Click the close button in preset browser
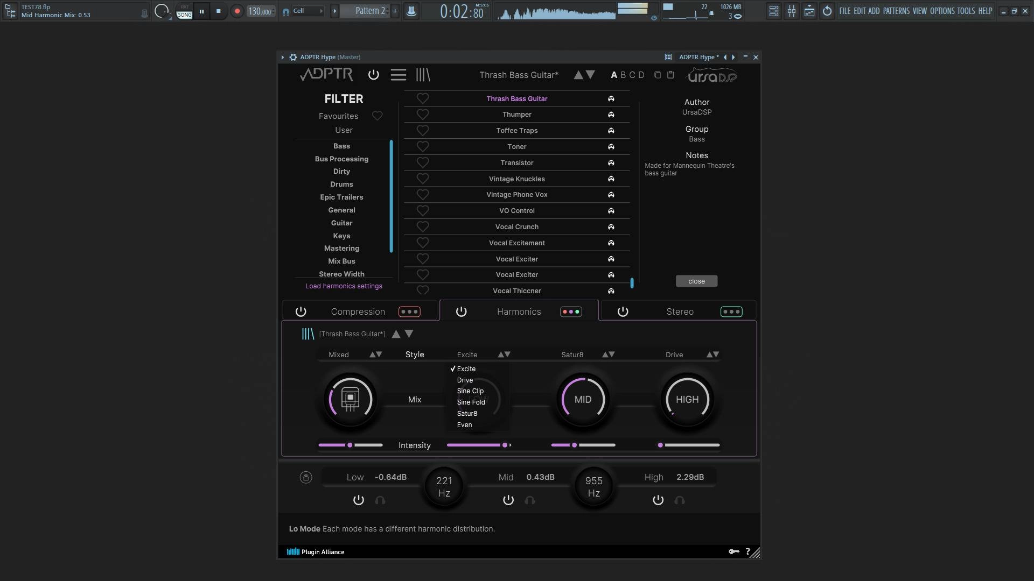The height and width of the screenshot is (581, 1034). (696, 281)
